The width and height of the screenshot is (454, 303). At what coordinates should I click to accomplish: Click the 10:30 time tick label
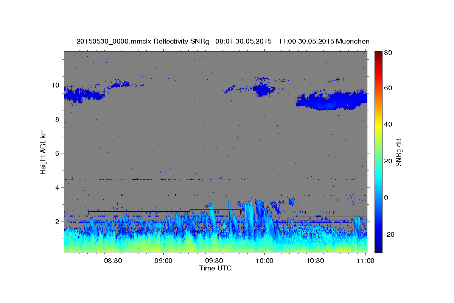point(315,261)
